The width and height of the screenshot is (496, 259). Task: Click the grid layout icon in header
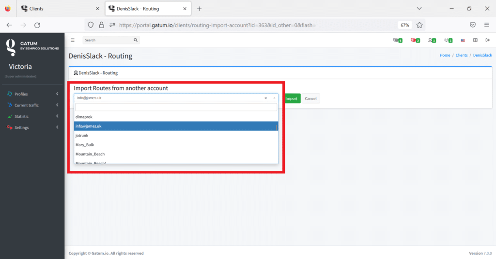475,40
